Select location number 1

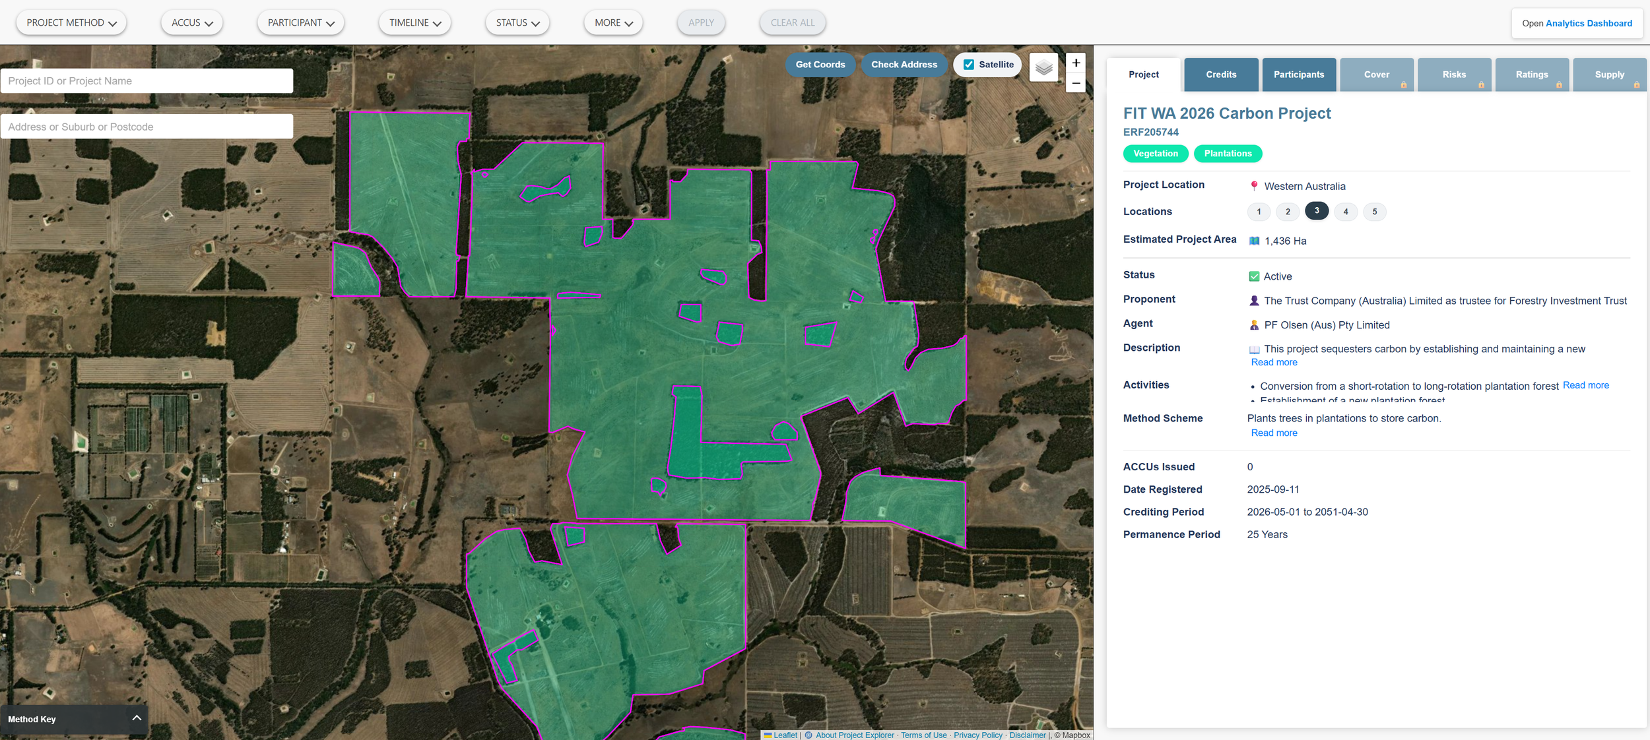pos(1259,212)
